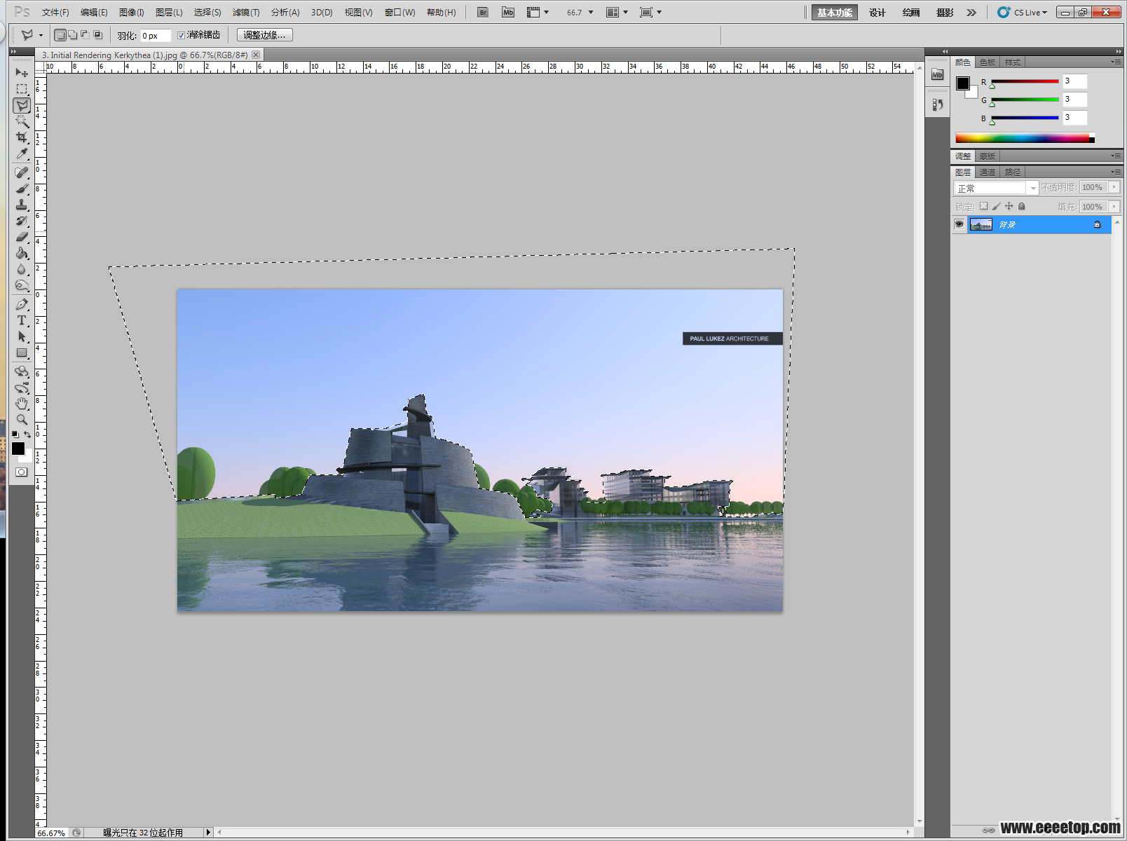1127x841 pixels.
Task: Switch to 设计 workspace
Action: (x=877, y=13)
